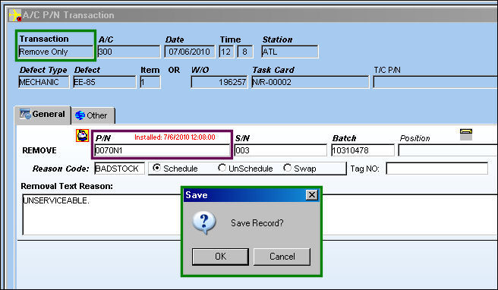Click the Transaction field showing Remove Only

point(56,52)
